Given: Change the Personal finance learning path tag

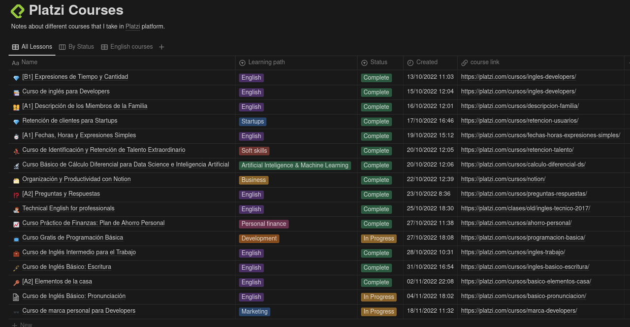Looking at the screenshot, I should click(x=264, y=224).
